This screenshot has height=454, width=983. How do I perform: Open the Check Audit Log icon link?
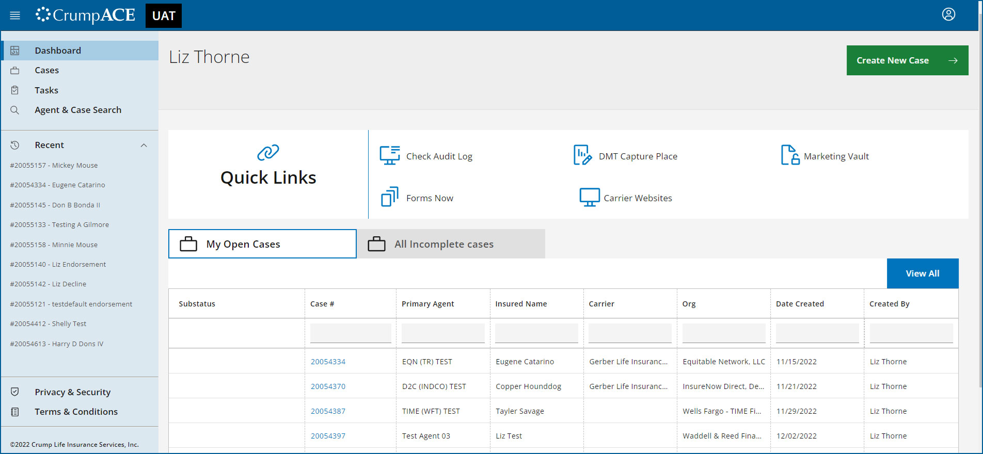tap(390, 156)
